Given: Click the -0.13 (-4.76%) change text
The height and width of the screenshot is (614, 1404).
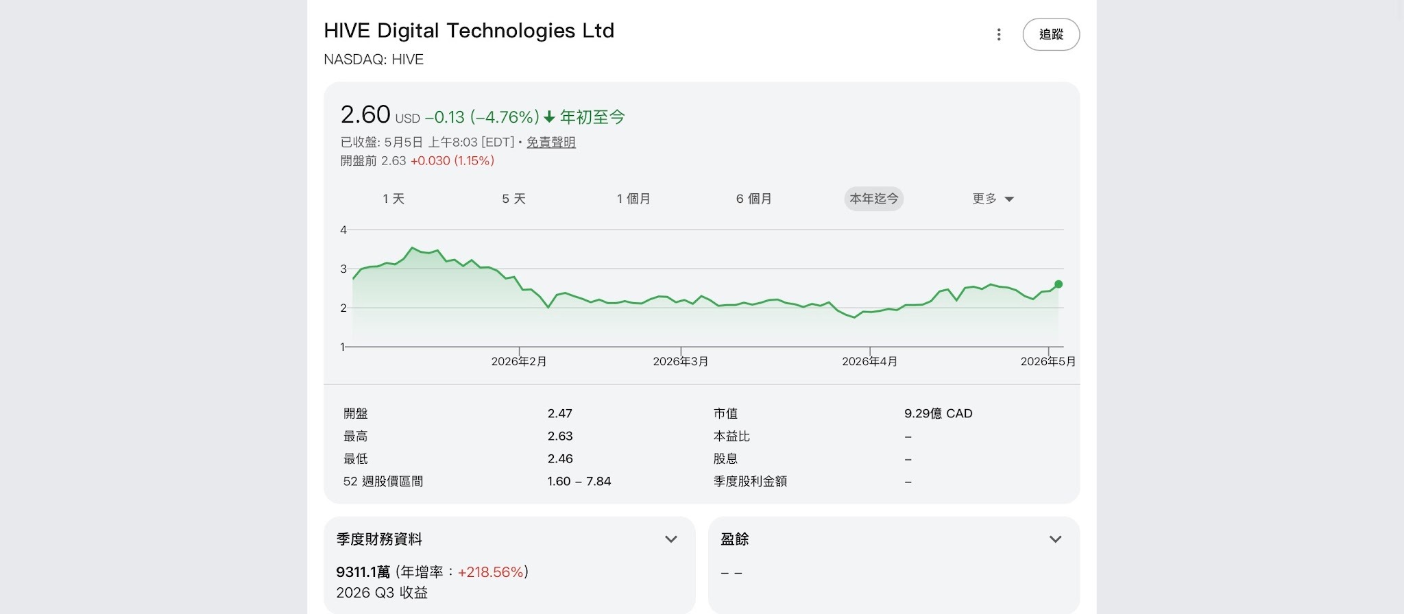Looking at the screenshot, I should 482,117.
